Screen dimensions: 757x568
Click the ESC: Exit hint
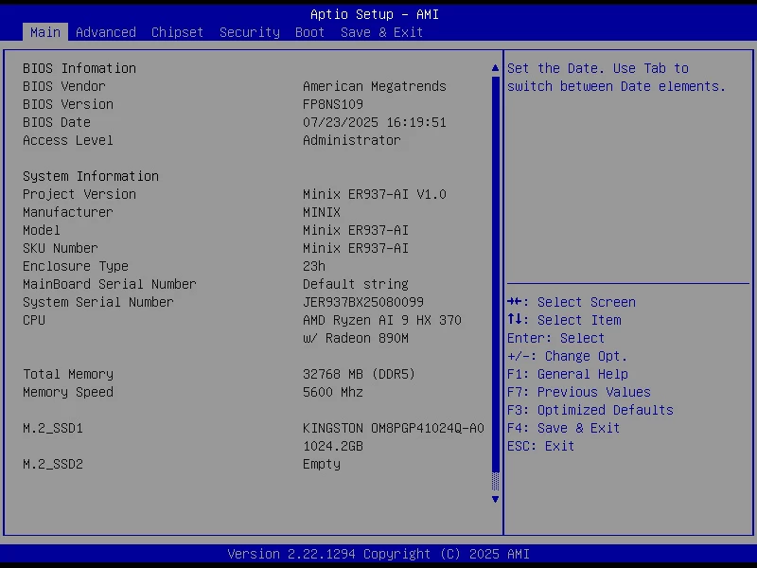pyautogui.click(x=540, y=446)
